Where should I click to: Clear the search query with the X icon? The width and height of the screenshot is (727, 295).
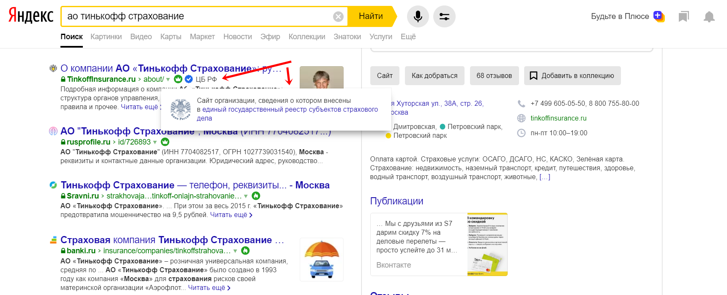[338, 16]
